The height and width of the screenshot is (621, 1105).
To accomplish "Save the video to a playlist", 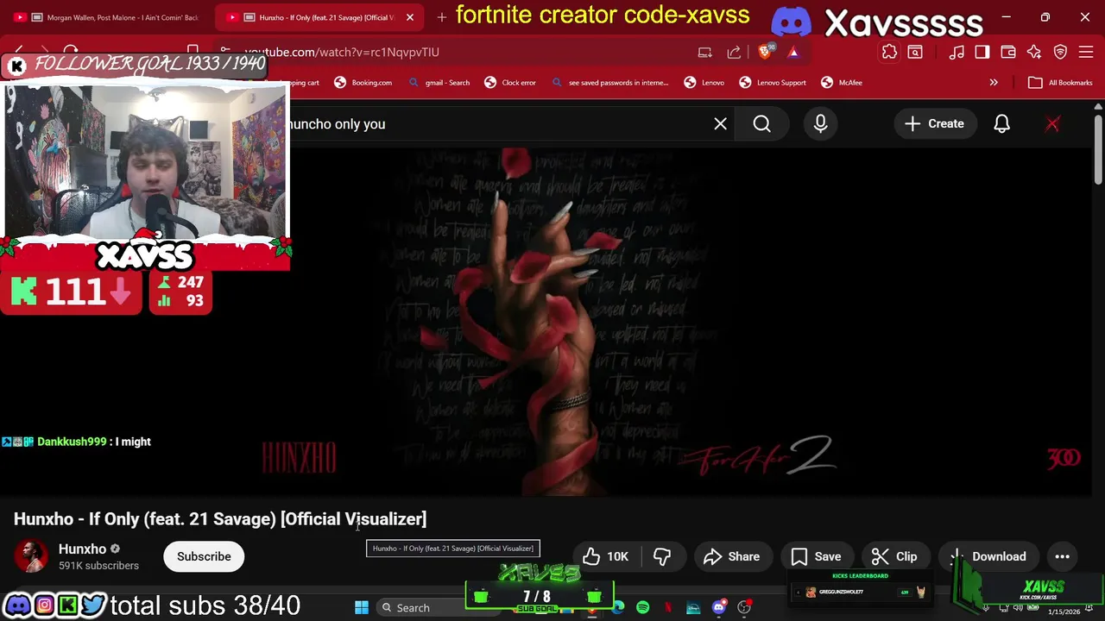I will [x=816, y=557].
